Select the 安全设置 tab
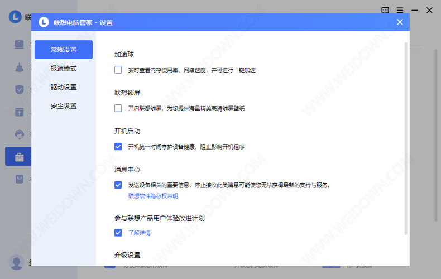Image resolution: width=441 pixels, height=279 pixels. pyautogui.click(x=64, y=106)
